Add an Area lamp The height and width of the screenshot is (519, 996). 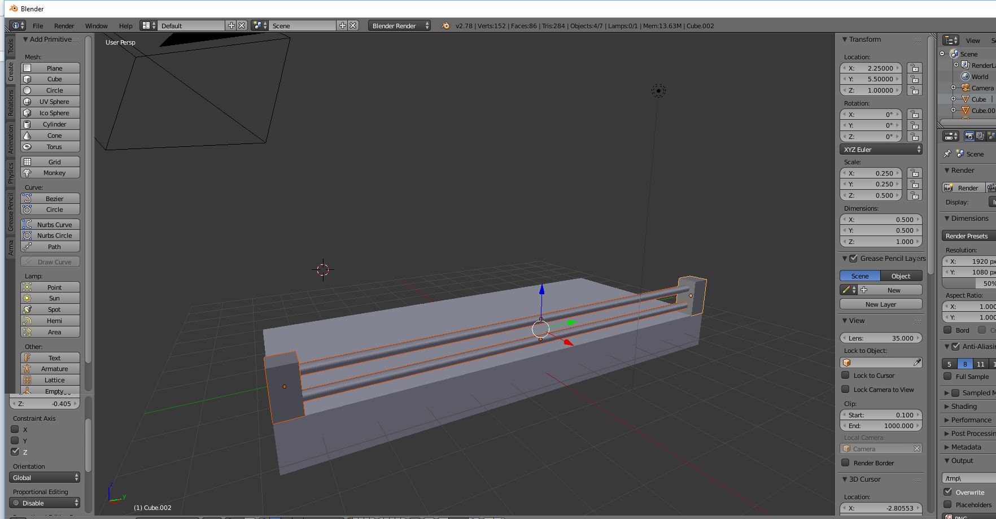click(x=50, y=332)
